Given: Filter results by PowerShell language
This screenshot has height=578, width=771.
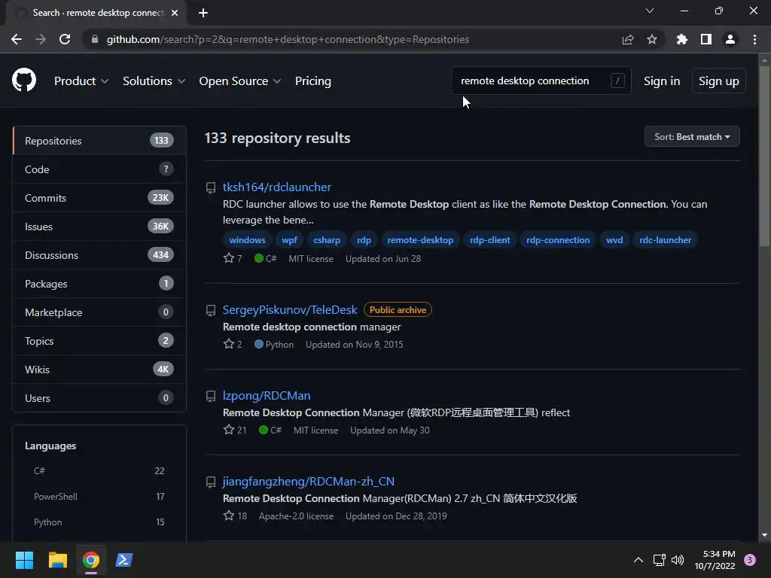Looking at the screenshot, I should [x=99, y=496].
